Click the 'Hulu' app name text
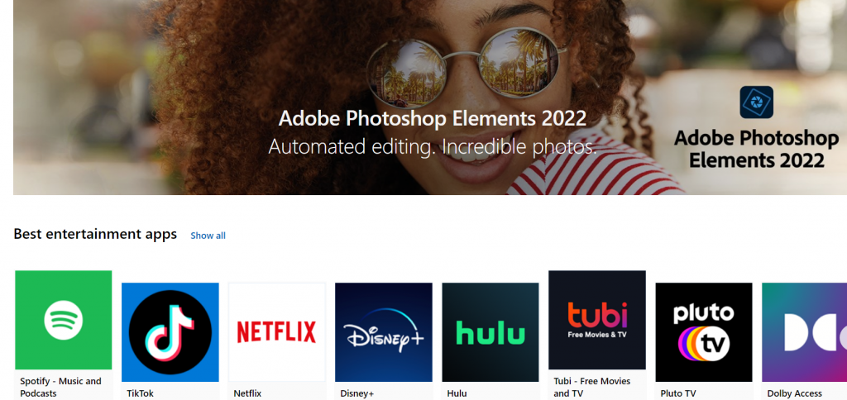847x400 pixels. click(457, 393)
